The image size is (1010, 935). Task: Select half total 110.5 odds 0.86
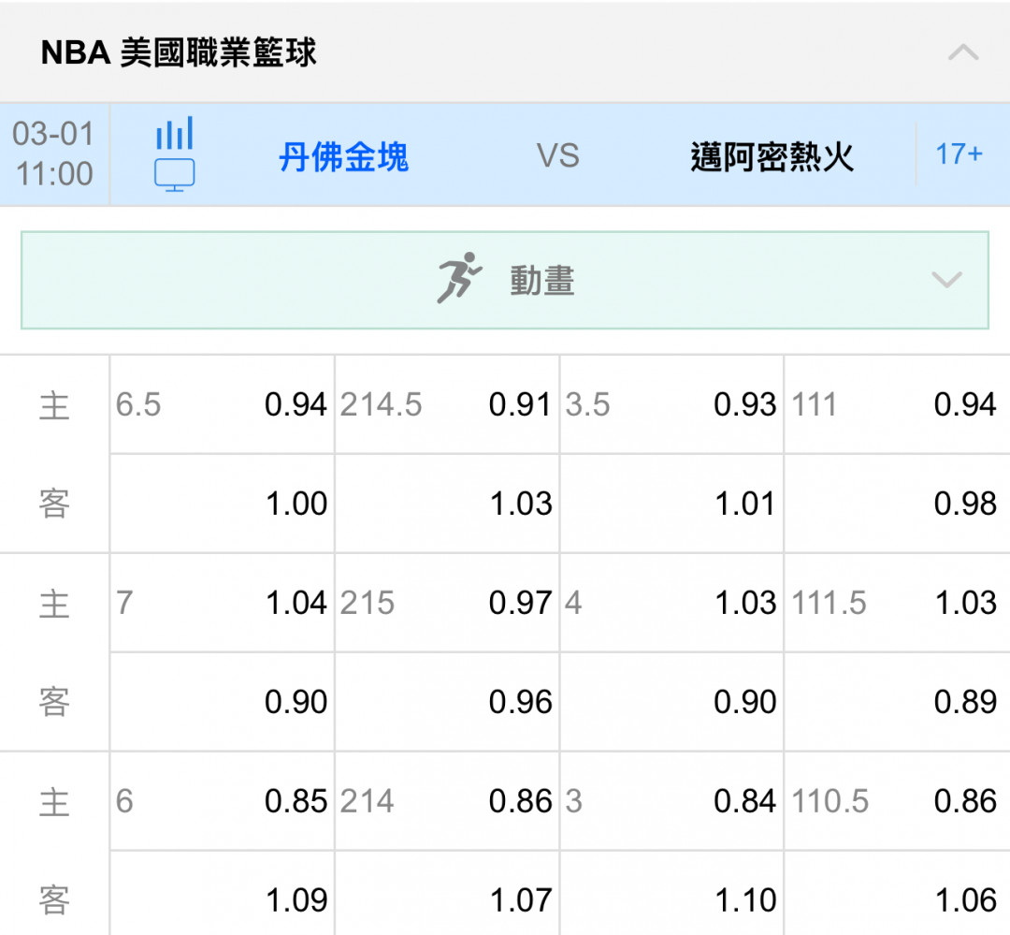click(x=897, y=801)
